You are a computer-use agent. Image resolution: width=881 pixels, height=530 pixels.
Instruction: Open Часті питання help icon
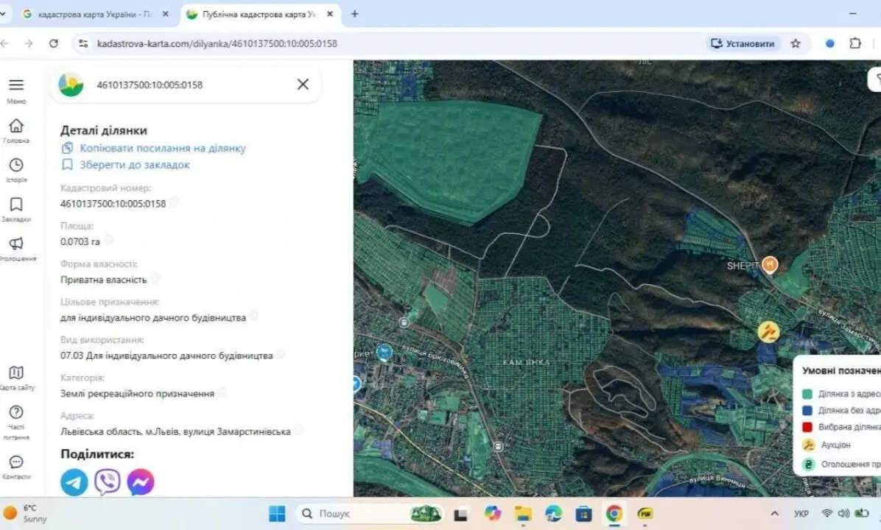click(x=16, y=412)
